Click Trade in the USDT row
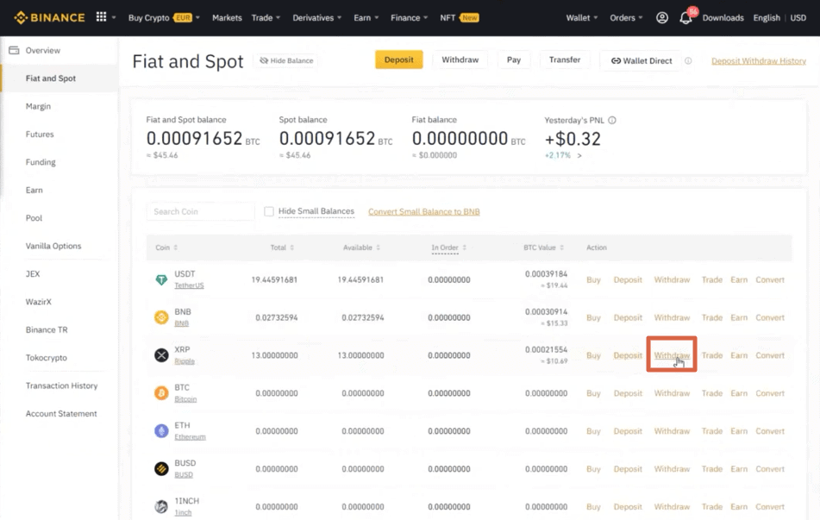 (711, 280)
